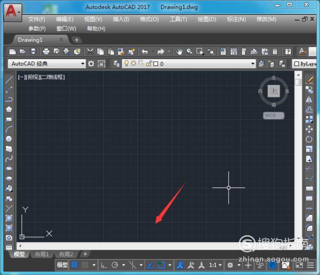Toggle ortho mode in status bar
Screen dimensions: 320x275
[104, 265]
